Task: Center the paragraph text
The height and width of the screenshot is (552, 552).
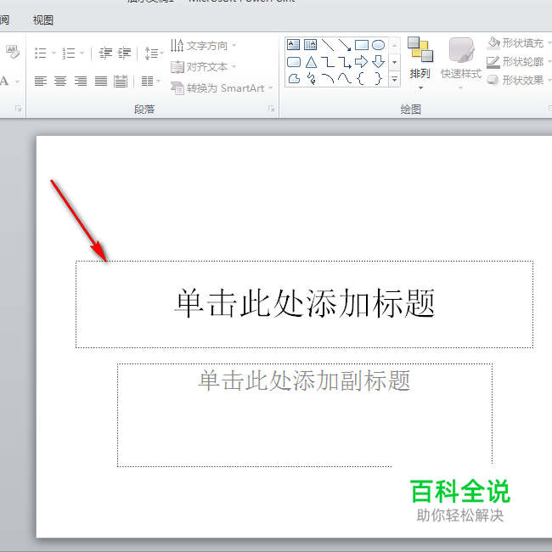Action: click(60, 82)
